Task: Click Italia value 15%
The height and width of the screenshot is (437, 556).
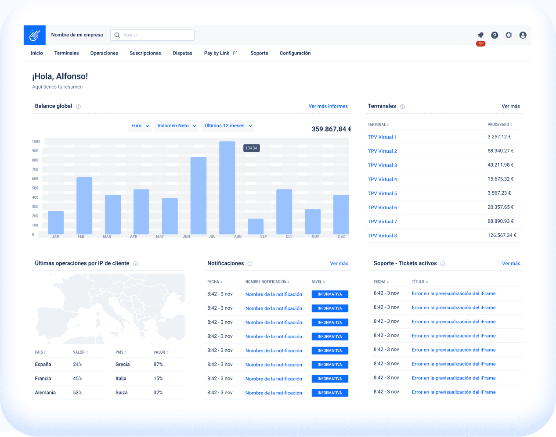Action: [x=158, y=379]
